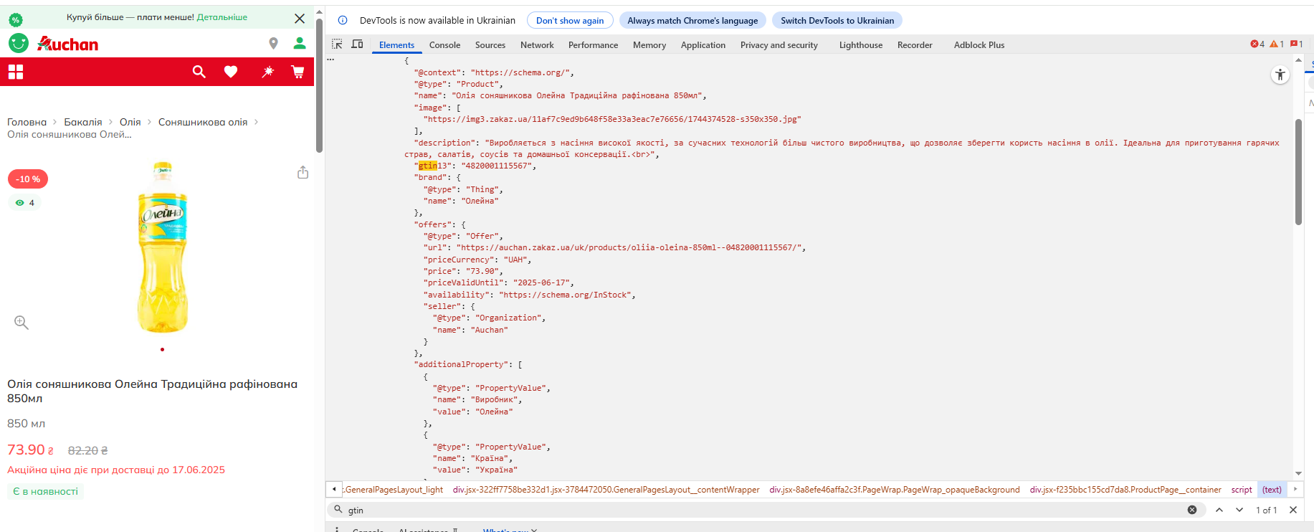Screen dimensions: 1314x532
Task: Open the promotions starburst icon
Action: [x=267, y=72]
